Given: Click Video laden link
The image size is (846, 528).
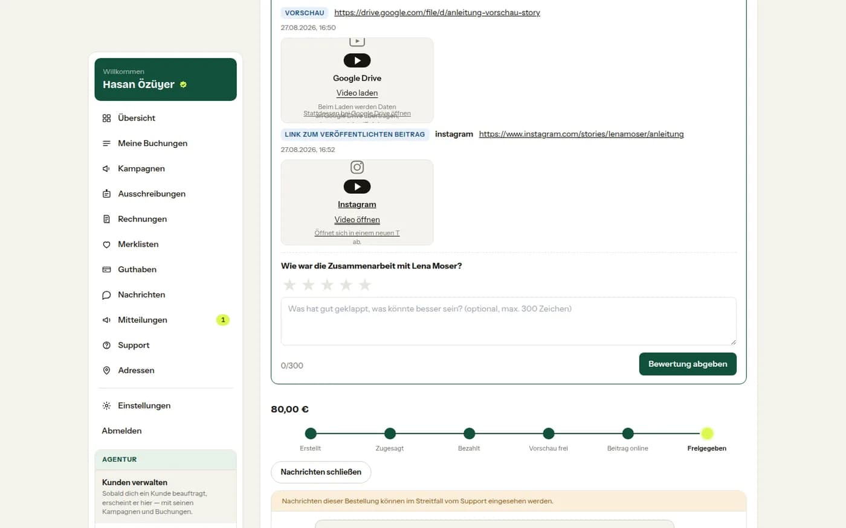Looking at the screenshot, I should pos(357,93).
